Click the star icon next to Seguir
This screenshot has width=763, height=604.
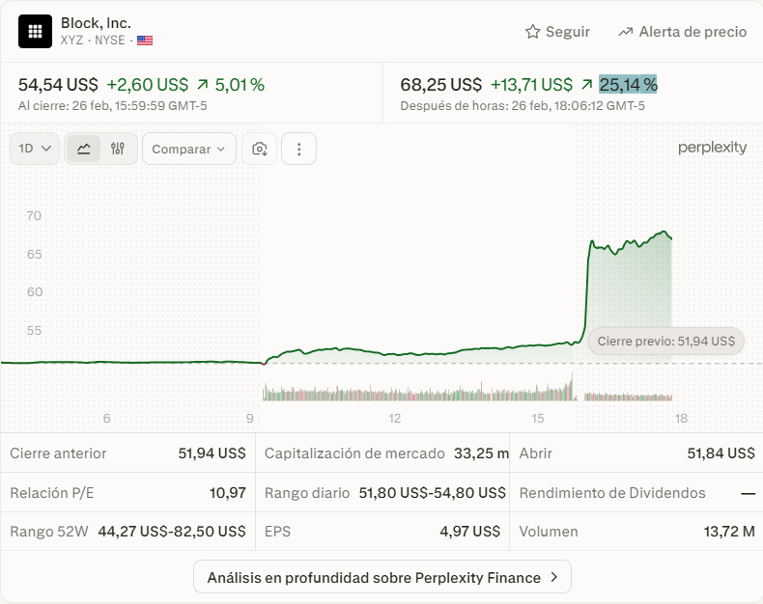(x=533, y=32)
